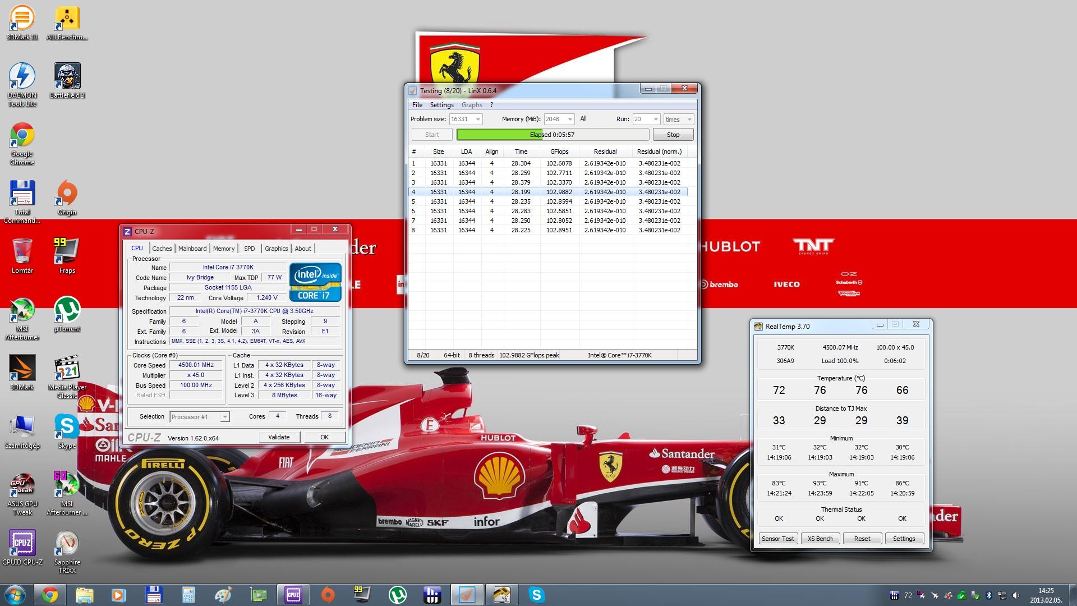Click the Bluetooth tray icon
This screenshot has width=1077, height=606.
click(989, 595)
